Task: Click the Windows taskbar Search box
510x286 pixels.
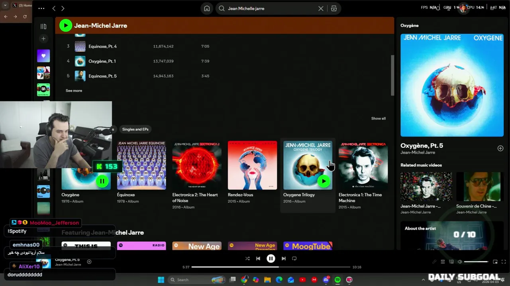Action: 198,280
